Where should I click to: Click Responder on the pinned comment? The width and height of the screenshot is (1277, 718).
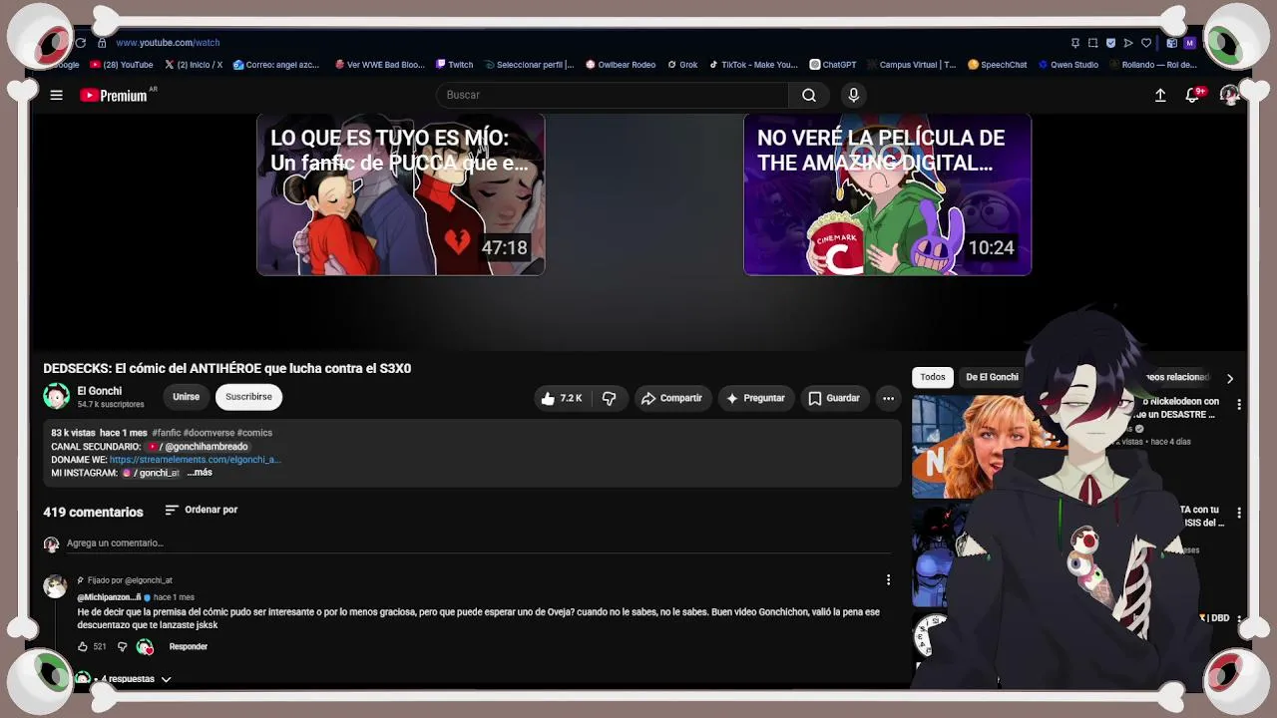point(189,647)
